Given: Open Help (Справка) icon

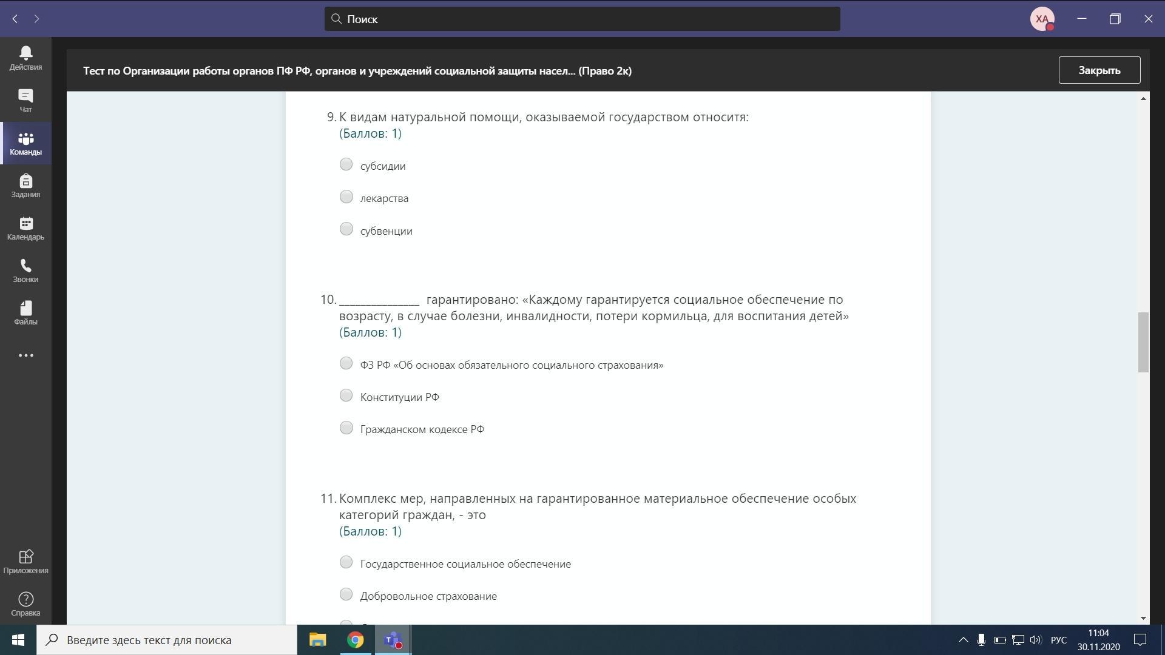Looking at the screenshot, I should 25,604.
